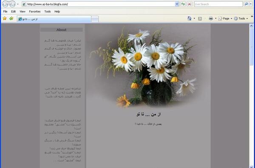Expand the address bar history dropdown
The width and height of the screenshot is (255, 168).
coord(177,4)
